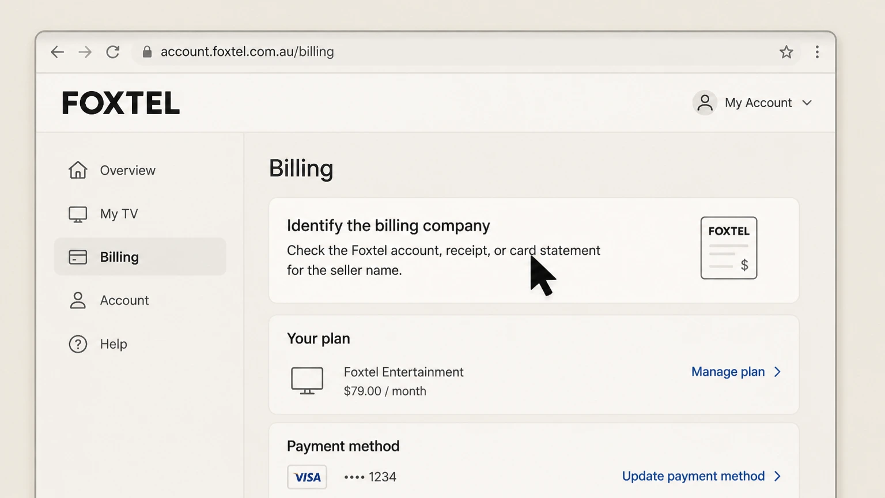Click the Account person icon in sidebar

(78, 300)
